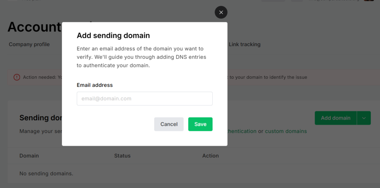Close the Add sending domain dialog
Screen dimensions: 380x188
click(x=221, y=12)
